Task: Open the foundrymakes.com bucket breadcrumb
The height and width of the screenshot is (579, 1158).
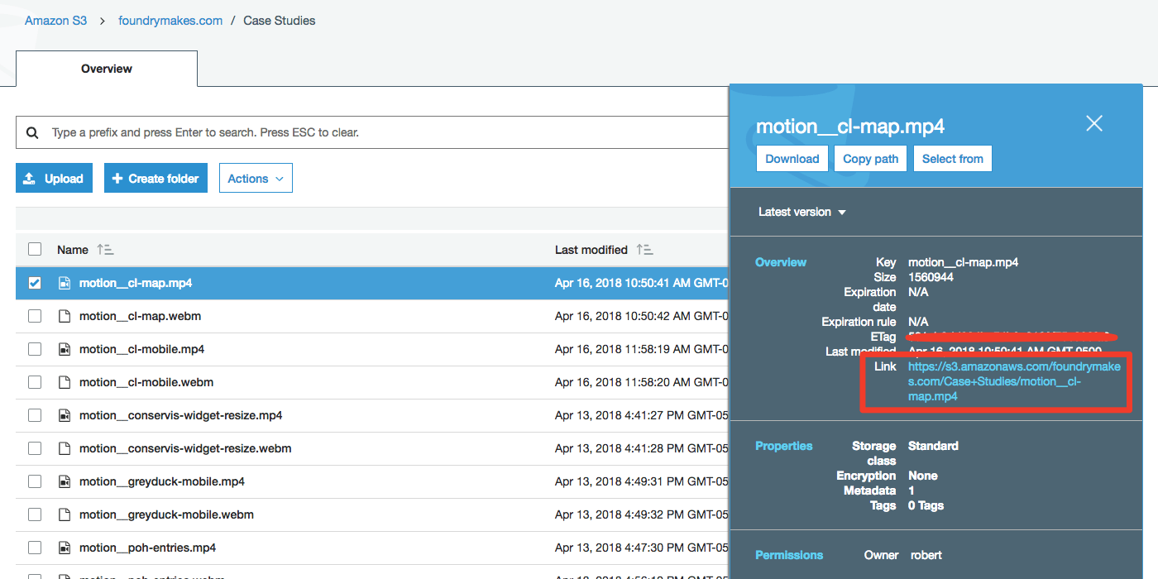Action: (x=170, y=21)
